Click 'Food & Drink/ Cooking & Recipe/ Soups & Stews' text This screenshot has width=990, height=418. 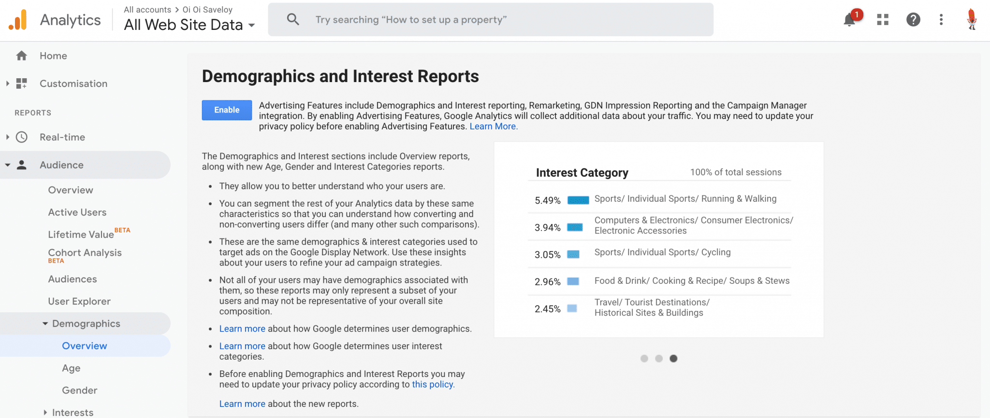pyautogui.click(x=692, y=281)
